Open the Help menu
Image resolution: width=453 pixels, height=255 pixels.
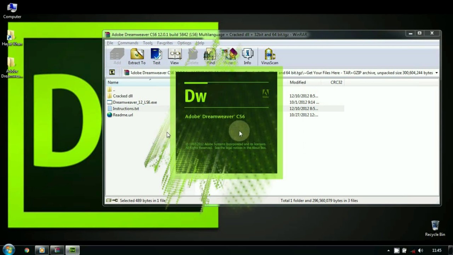[x=200, y=43]
